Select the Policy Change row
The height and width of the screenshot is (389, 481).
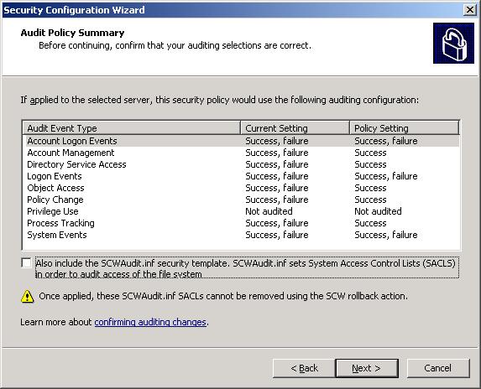241,200
